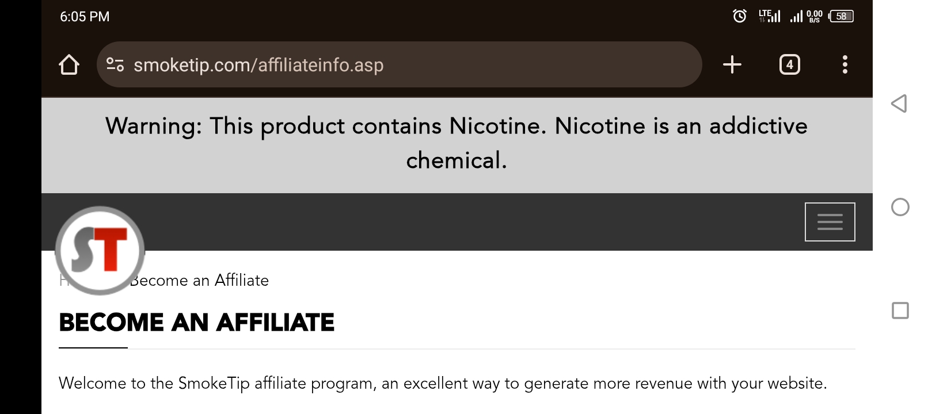
Task: Open the tab switcher showing 4 tabs
Action: coord(790,64)
